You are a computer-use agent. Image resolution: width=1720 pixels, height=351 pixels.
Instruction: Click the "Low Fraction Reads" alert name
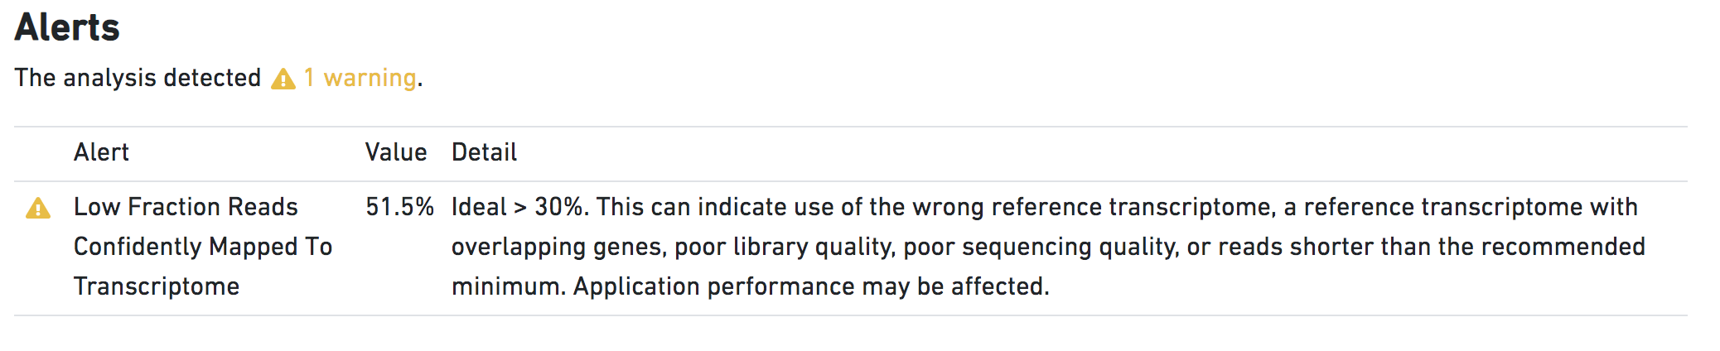186,207
